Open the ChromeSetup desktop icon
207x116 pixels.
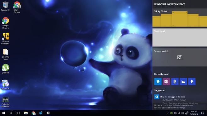point(5,84)
